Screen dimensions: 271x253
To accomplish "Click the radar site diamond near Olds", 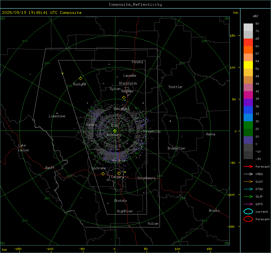I will 115,131.
